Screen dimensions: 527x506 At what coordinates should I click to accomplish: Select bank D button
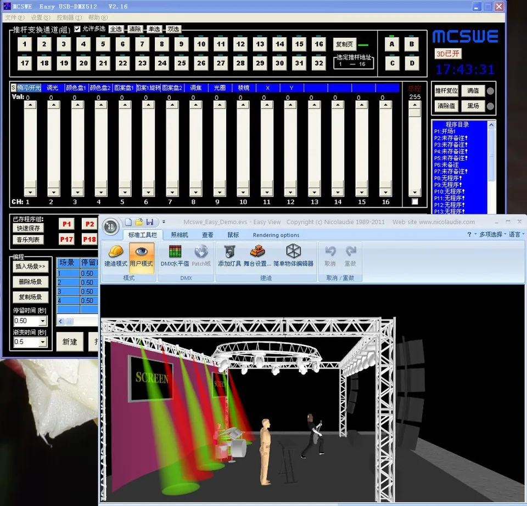tap(412, 63)
